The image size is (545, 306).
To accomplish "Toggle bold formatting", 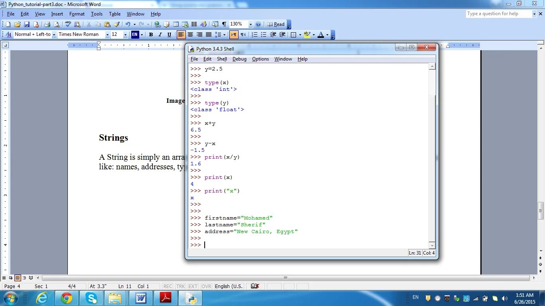I will [151, 35].
